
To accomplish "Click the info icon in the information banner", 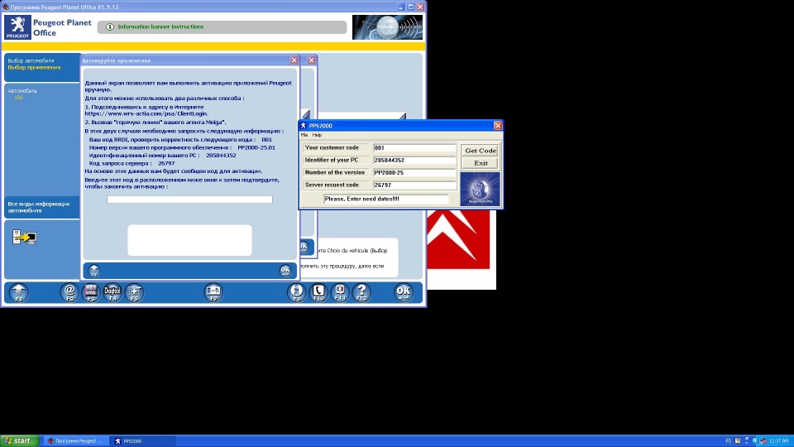I will coord(110,26).
